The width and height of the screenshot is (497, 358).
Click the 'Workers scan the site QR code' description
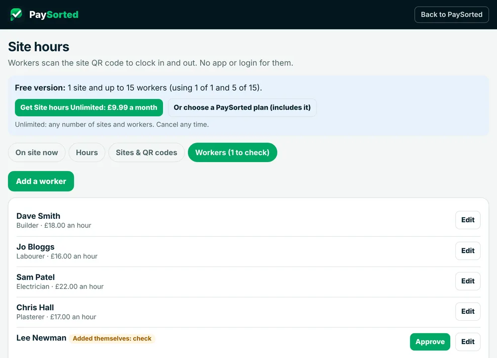coord(151,63)
